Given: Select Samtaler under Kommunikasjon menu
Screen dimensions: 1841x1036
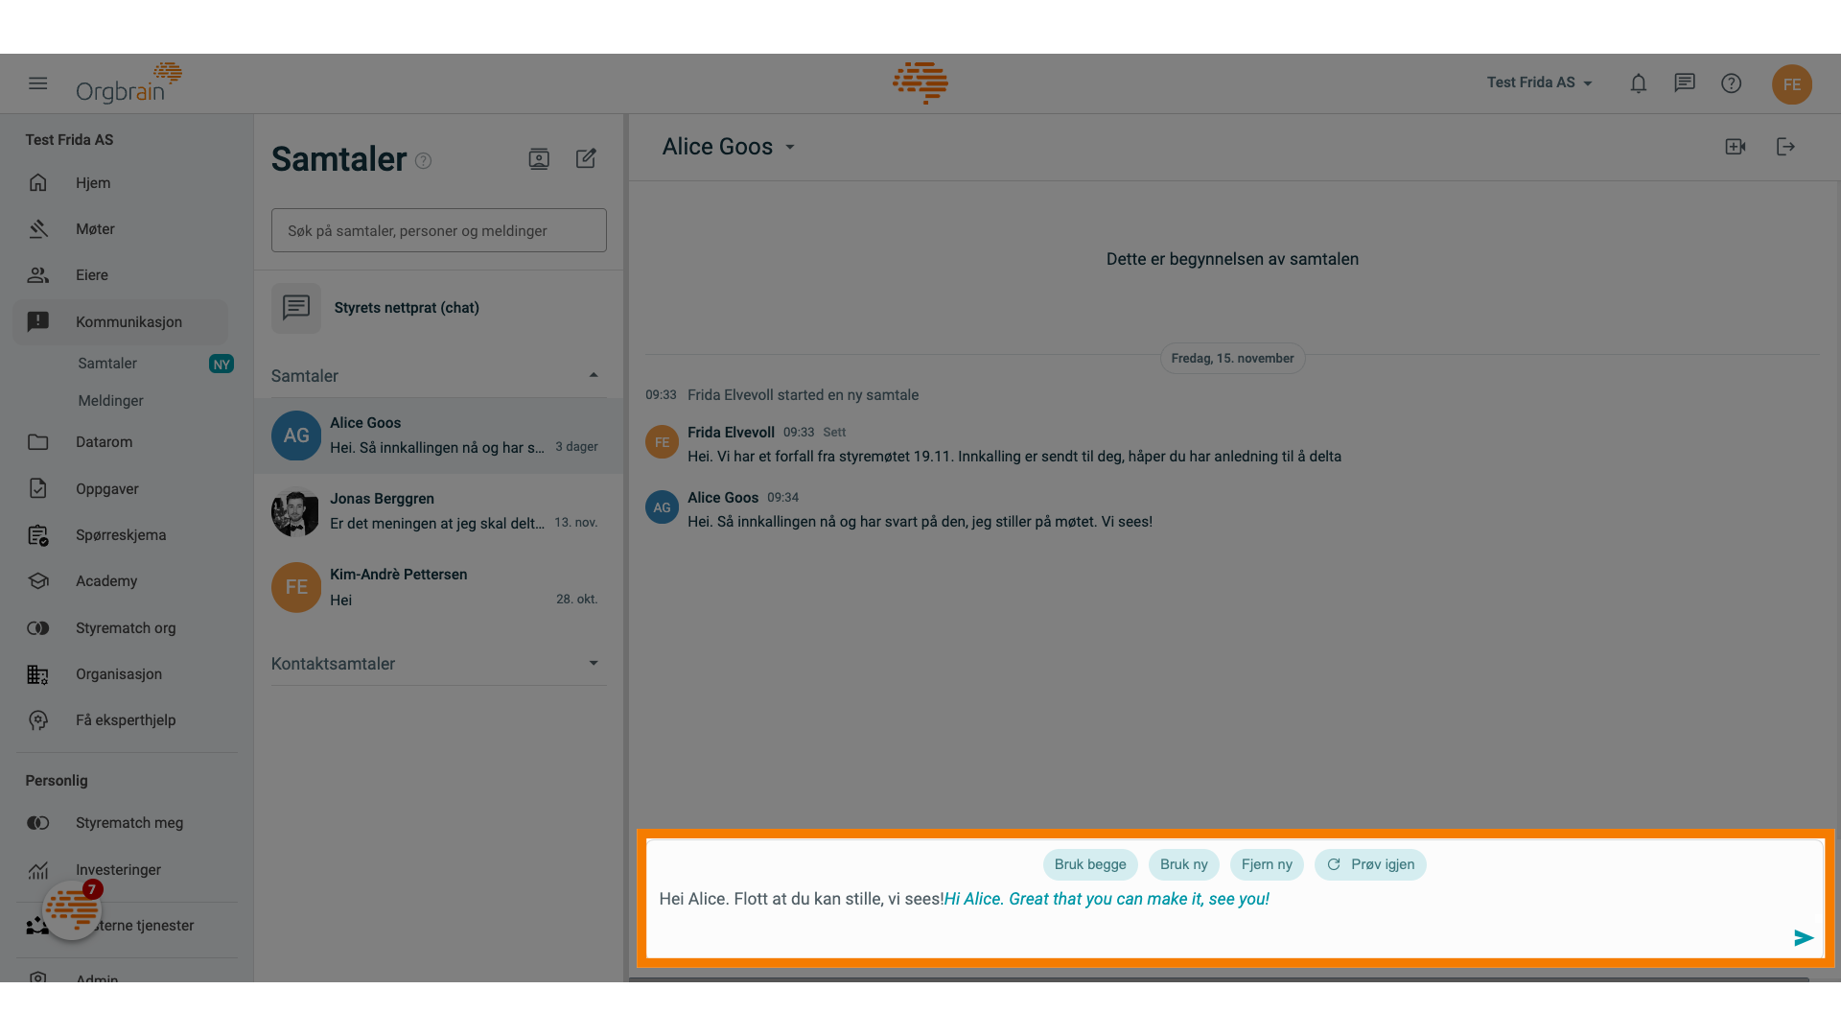Looking at the screenshot, I should (107, 363).
